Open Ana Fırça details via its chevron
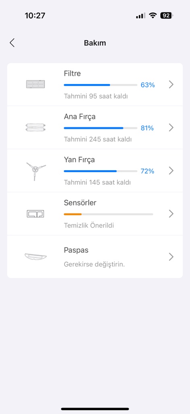The height and width of the screenshot is (414, 190). 171,127
